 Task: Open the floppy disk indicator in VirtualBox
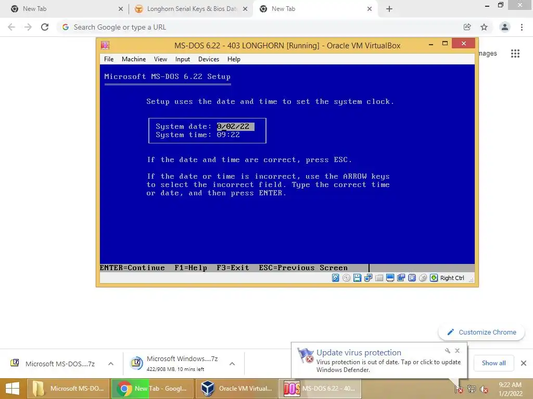coord(357,278)
